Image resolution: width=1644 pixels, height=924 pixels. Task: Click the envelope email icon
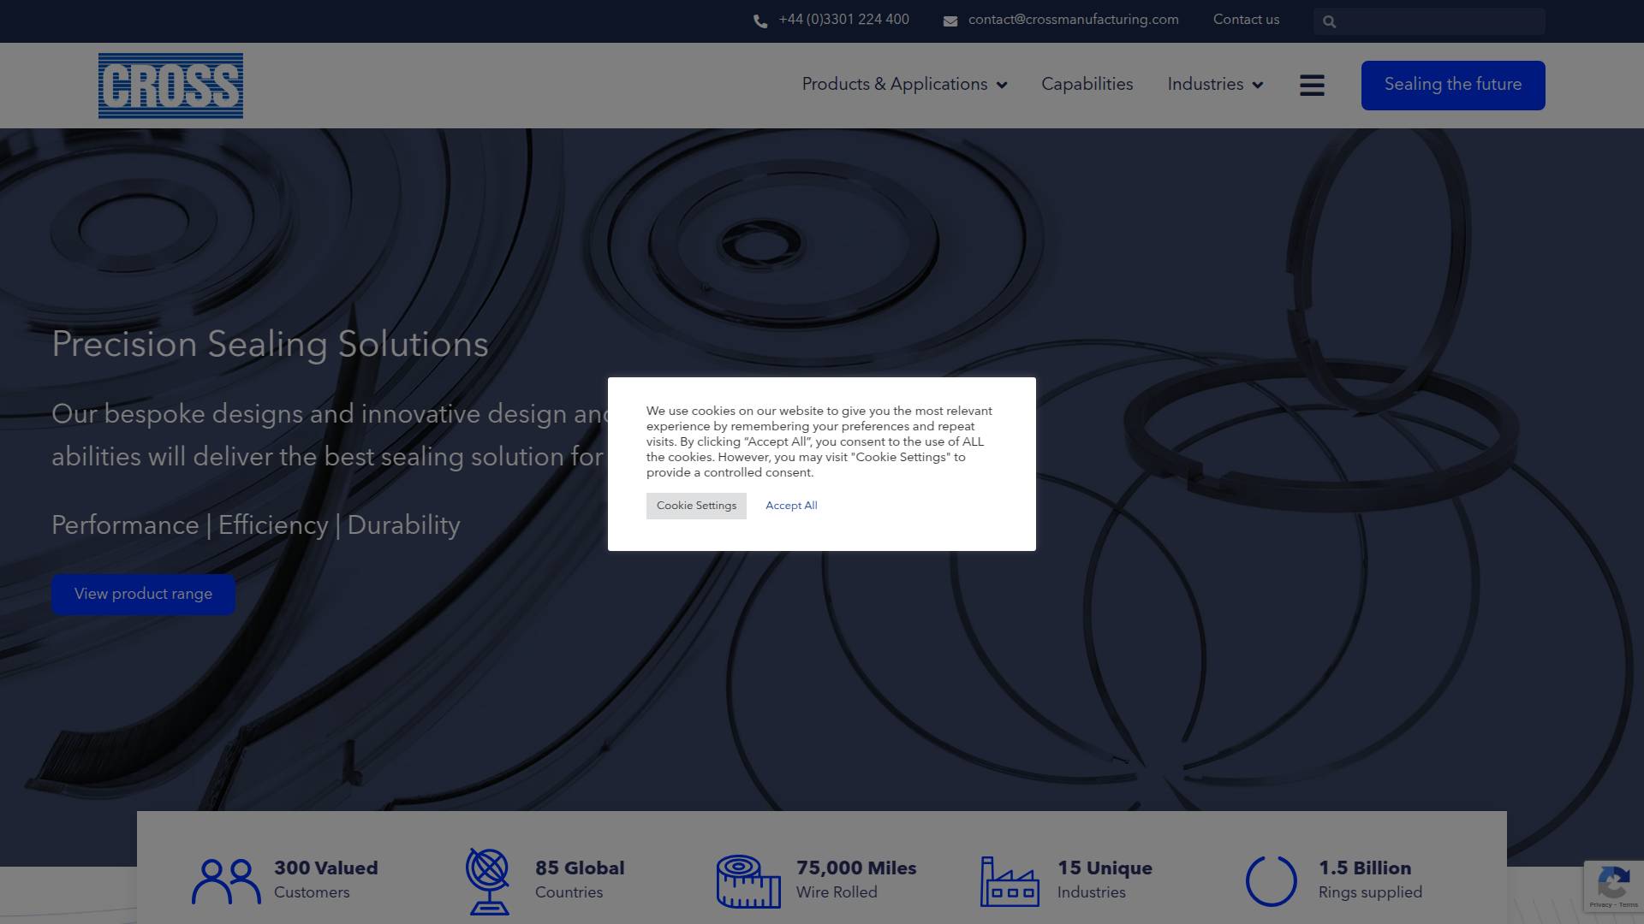950,21
